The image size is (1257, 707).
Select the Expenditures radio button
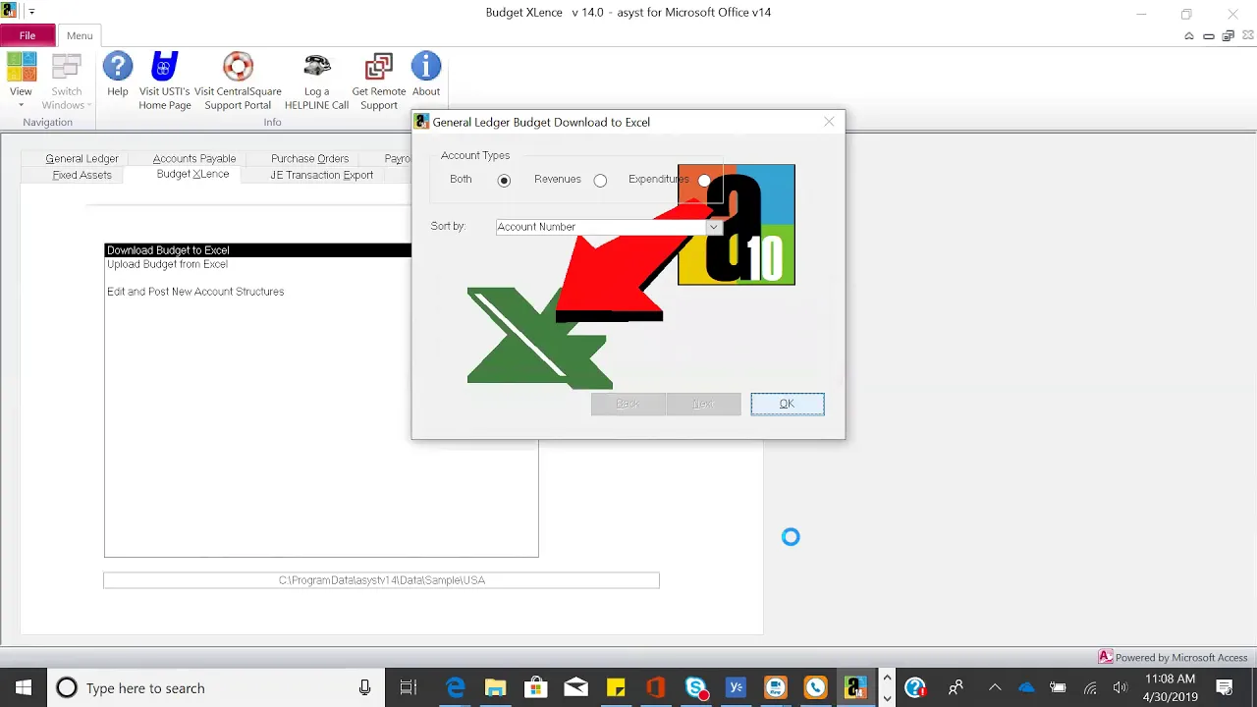pyautogui.click(x=704, y=181)
